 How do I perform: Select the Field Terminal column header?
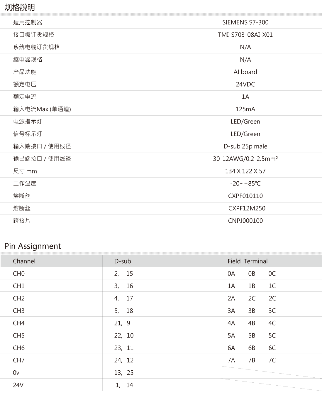[248, 261]
